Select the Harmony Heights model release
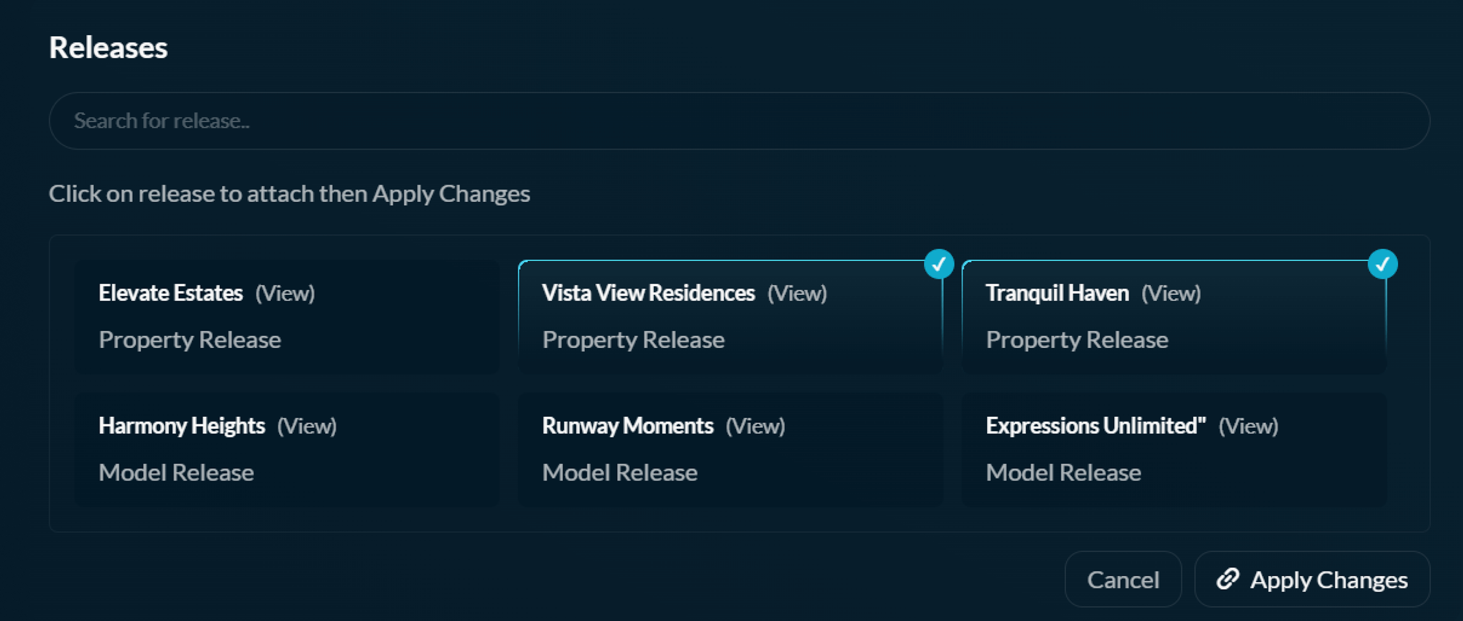Image resolution: width=1463 pixels, height=621 pixels. 287,450
